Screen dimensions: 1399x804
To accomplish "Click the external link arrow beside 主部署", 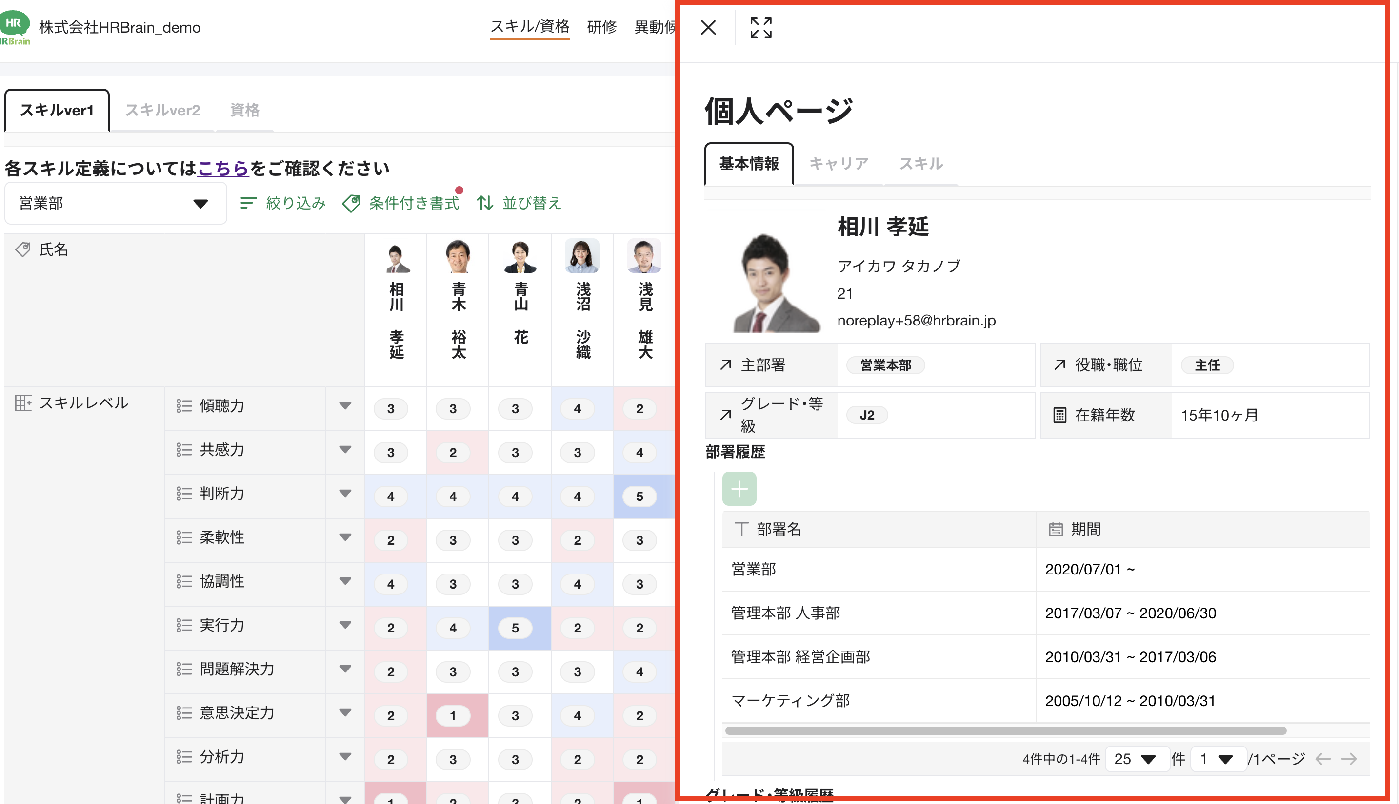I will [725, 364].
